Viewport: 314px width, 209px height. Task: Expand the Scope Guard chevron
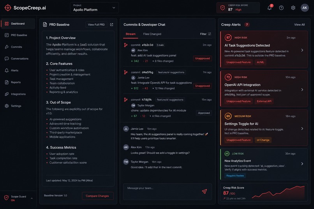click(32, 198)
